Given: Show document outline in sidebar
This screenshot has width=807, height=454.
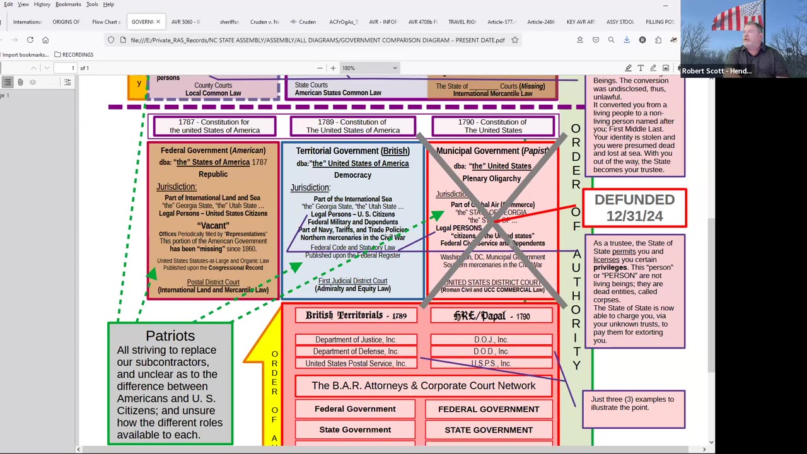Looking at the screenshot, I should pos(8,82).
